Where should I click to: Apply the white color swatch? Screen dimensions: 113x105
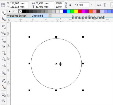(61, 12)
